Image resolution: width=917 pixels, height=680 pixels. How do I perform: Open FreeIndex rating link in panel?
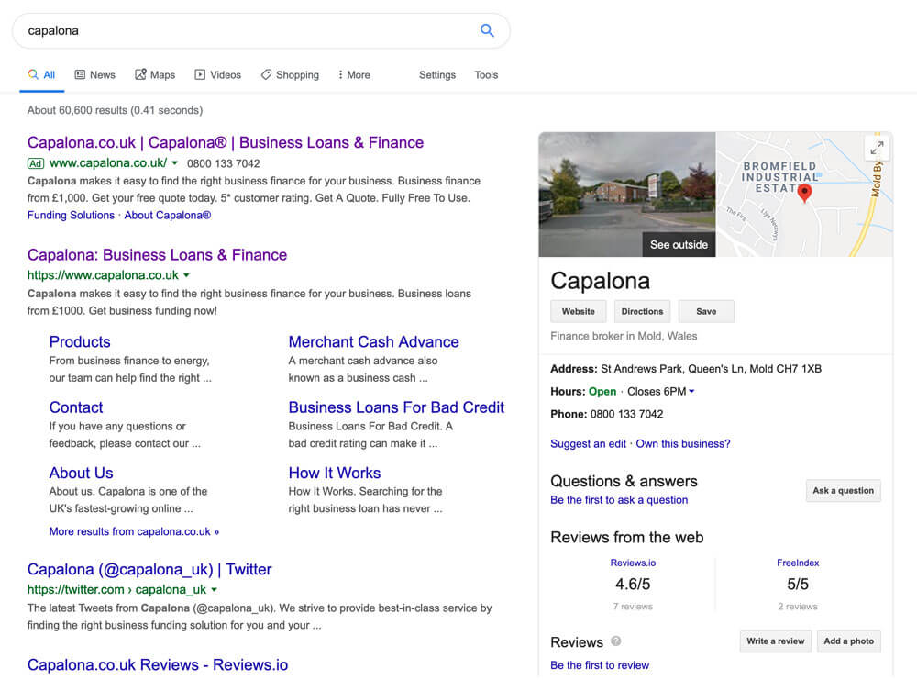point(798,563)
